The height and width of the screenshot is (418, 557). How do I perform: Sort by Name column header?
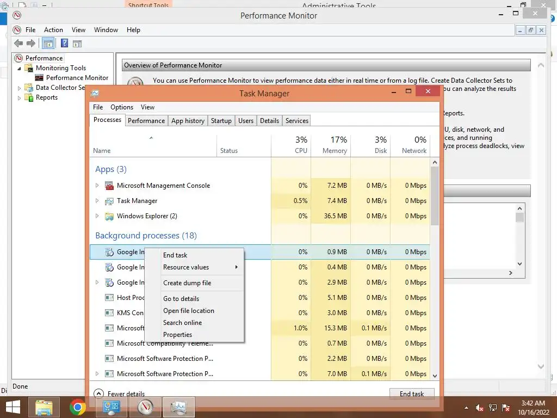(x=153, y=145)
